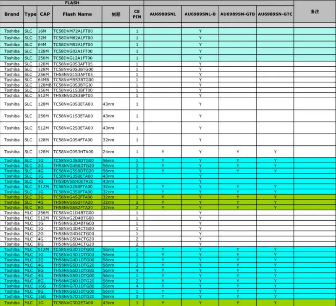Click flash name TC58NVG0S4FTA00

click(x=73, y=140)
